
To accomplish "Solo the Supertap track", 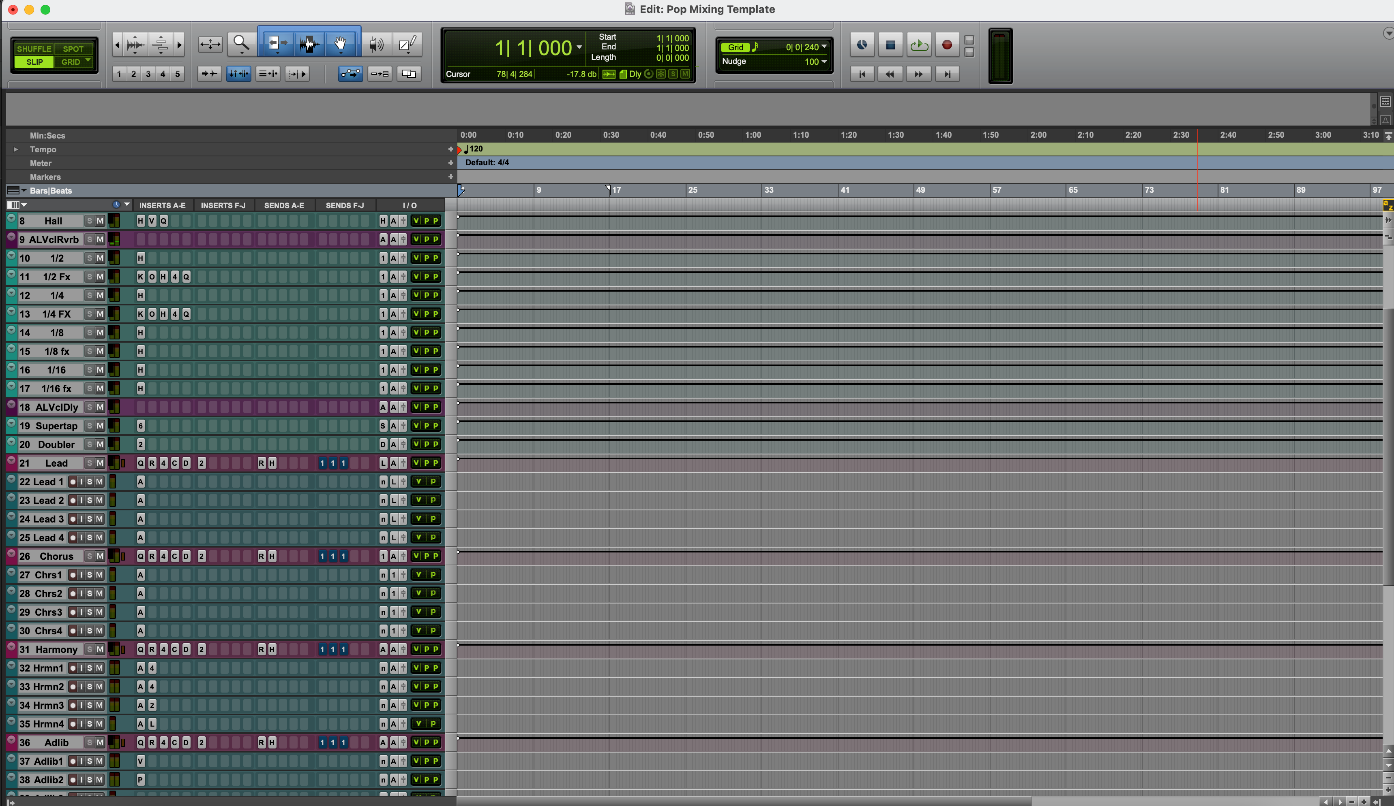I will point(90,426).
